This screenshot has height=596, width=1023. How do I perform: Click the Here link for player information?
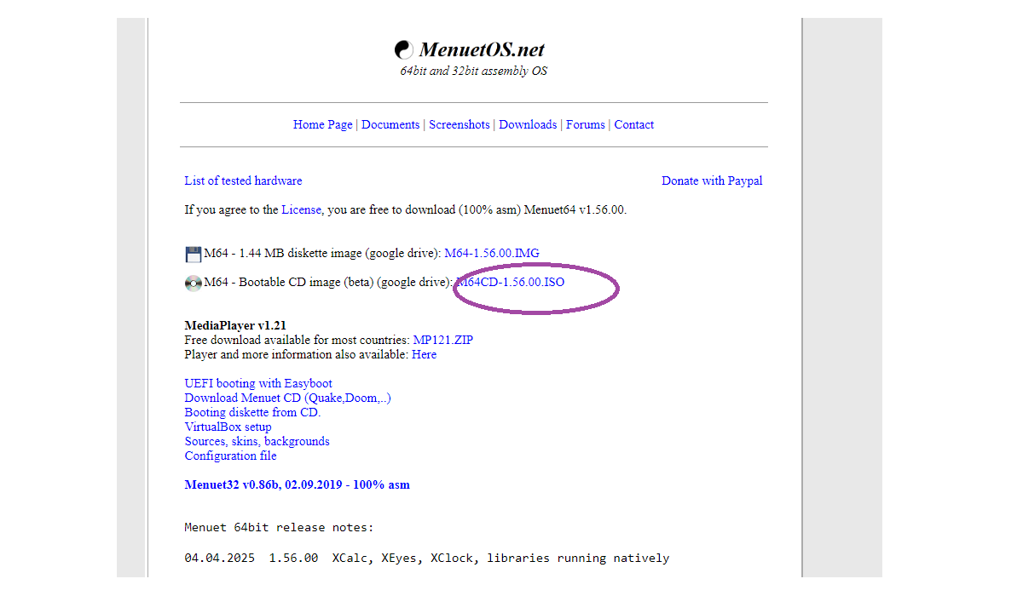(424, 354)
